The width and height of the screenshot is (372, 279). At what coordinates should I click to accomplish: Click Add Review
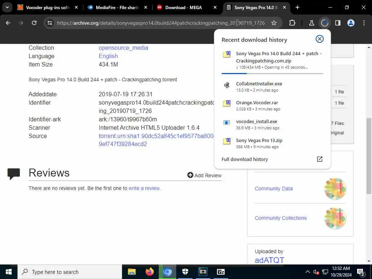(x=205, y=175)
